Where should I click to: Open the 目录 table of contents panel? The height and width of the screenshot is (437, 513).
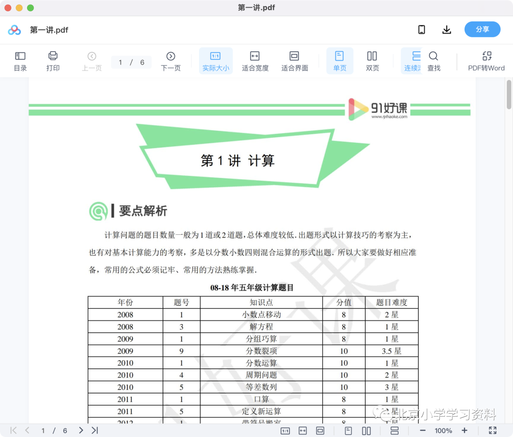coord(20,61)
